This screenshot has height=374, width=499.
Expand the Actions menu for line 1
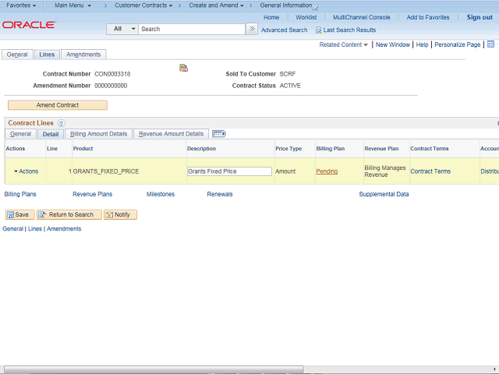tap(26, 171)
